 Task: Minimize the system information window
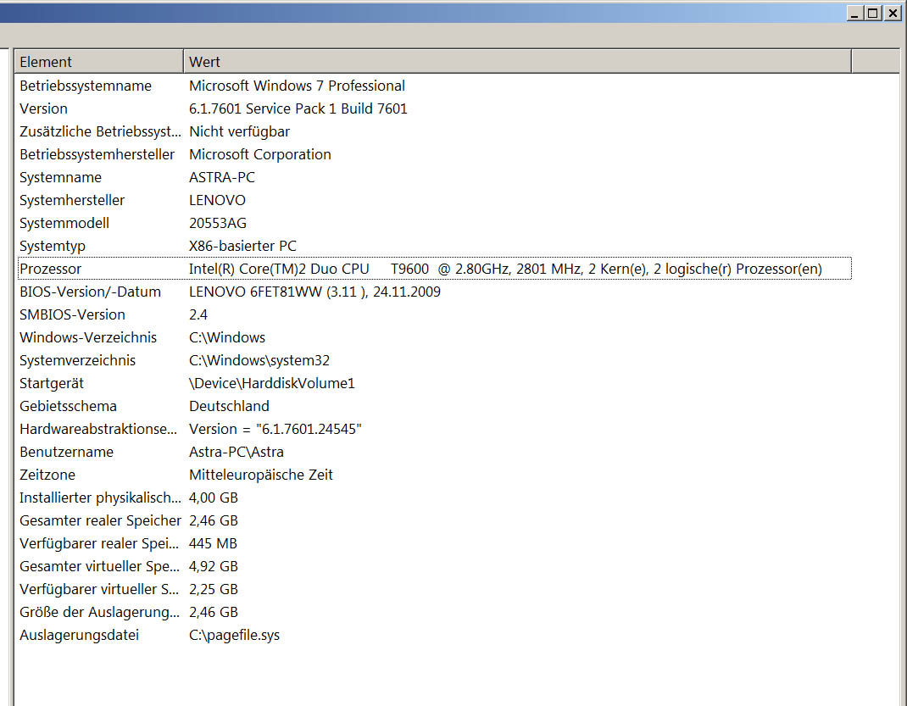tap(855, 13)
